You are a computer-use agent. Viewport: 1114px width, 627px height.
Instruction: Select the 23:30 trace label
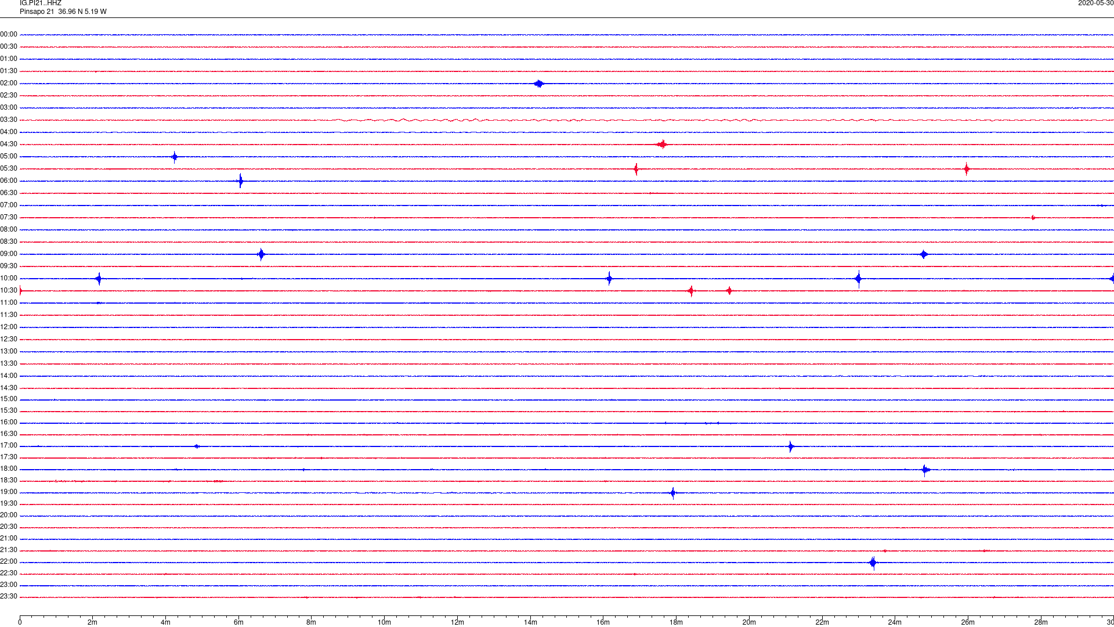pyautogui.click(x=9, y=597)
